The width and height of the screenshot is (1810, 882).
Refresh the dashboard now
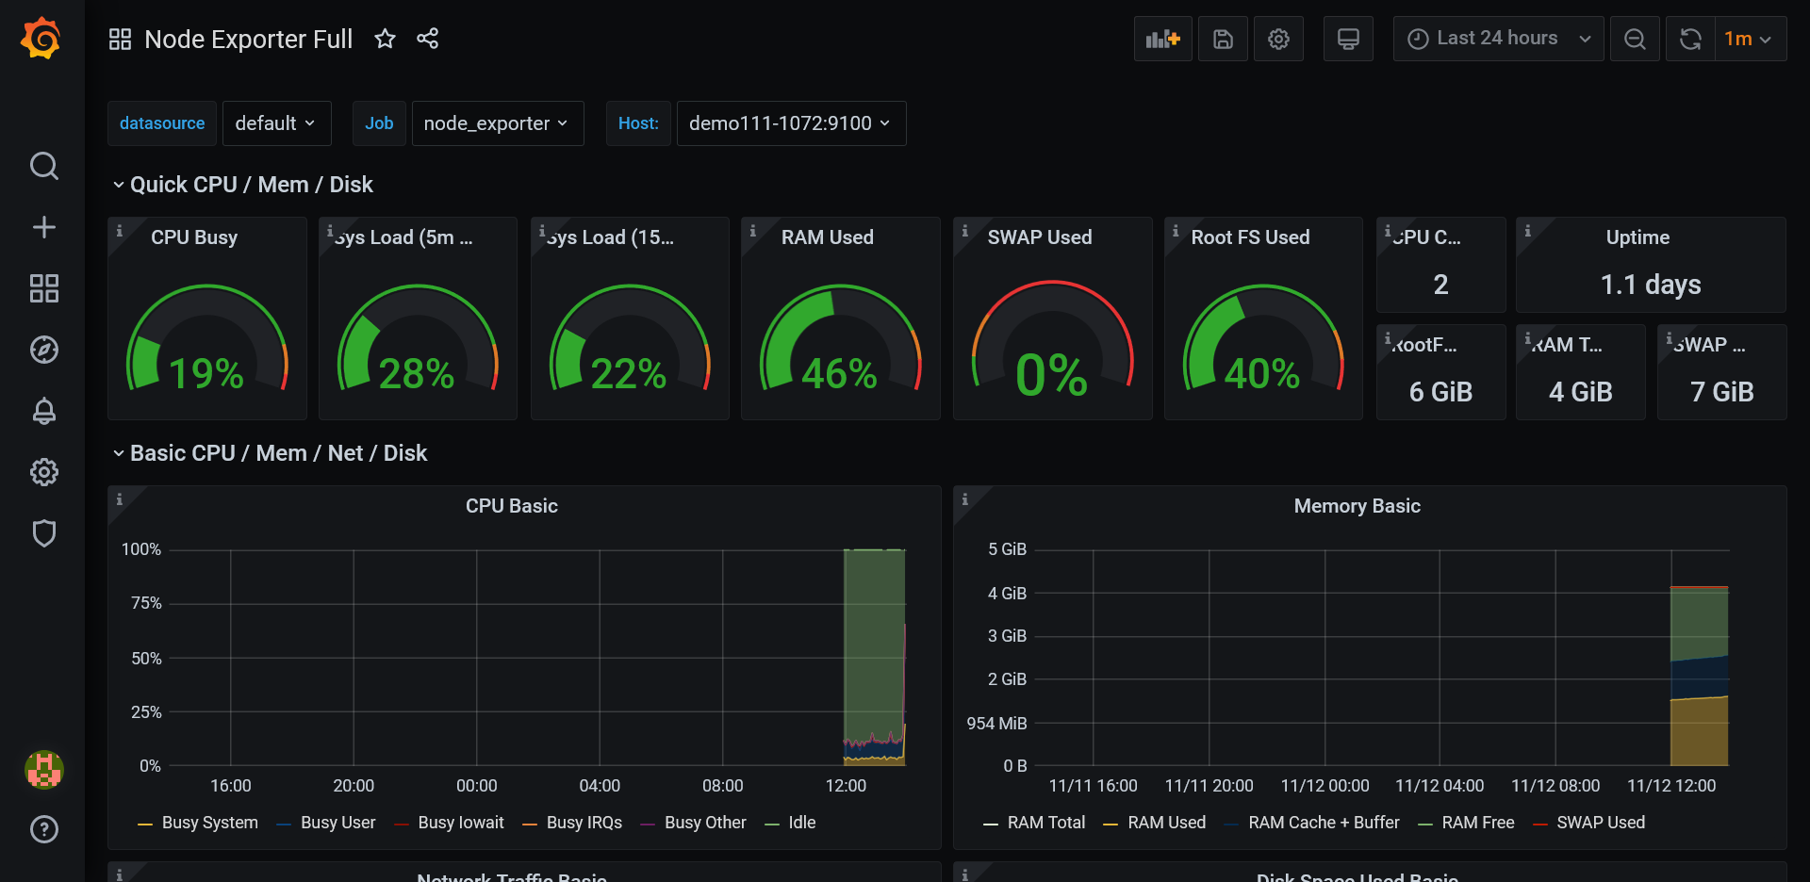pyautogui.click(x=1690, y=39)
